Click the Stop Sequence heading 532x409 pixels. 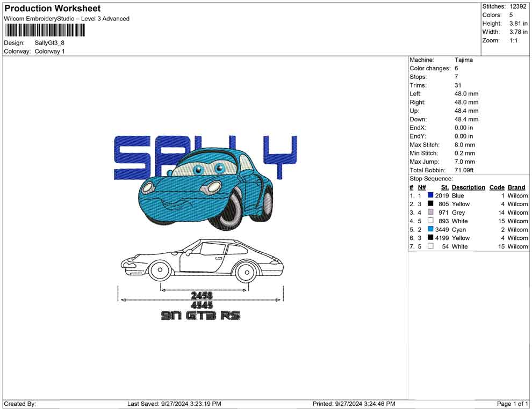point(431,179)
